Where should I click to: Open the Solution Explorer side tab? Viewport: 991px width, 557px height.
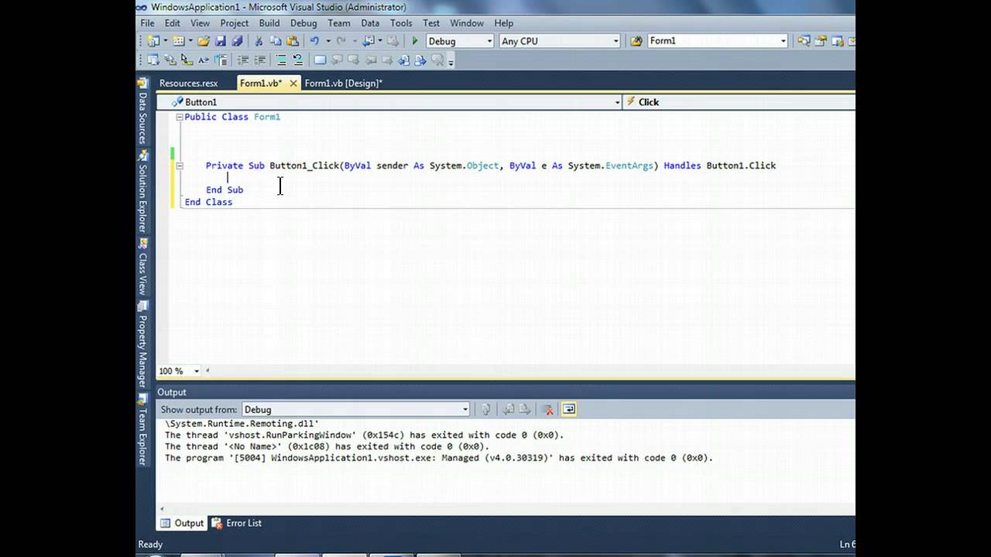[x=142, y=193]
